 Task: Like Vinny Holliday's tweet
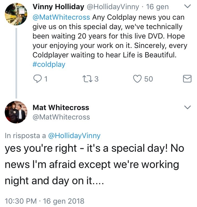tap(137, 79)
